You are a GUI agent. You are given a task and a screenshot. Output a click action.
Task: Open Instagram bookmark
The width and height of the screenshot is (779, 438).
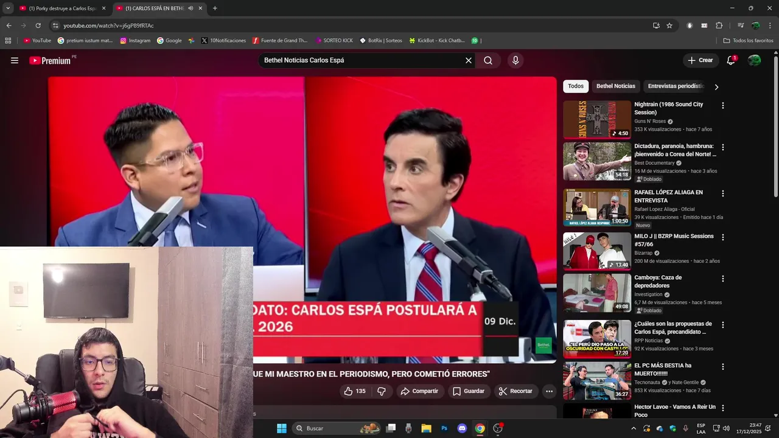135,41
